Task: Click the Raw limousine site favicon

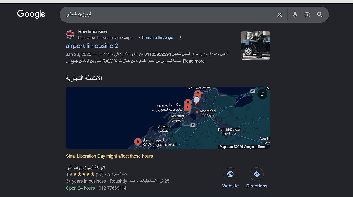Action: click(x=70, y=35)
